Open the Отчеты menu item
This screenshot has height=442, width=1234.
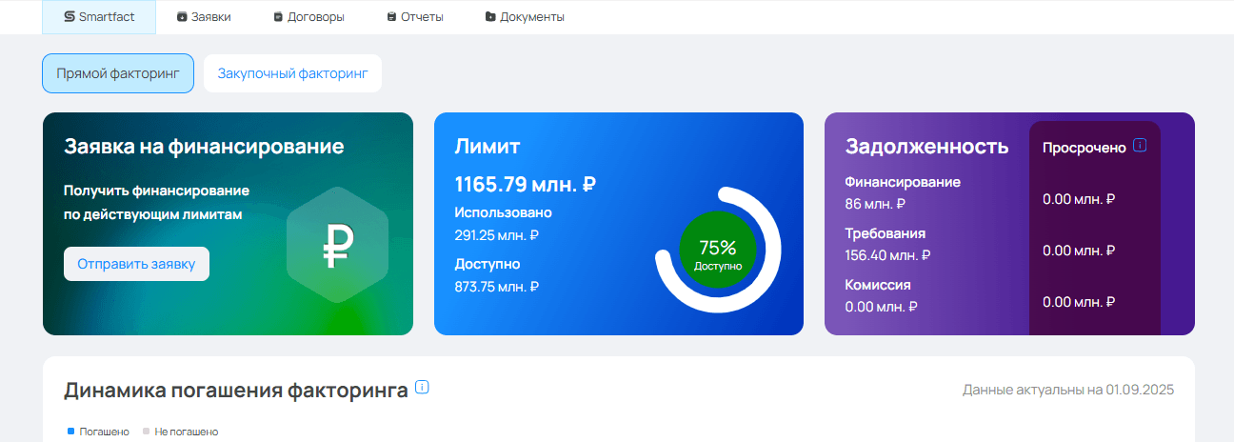(x=415, y=17)
